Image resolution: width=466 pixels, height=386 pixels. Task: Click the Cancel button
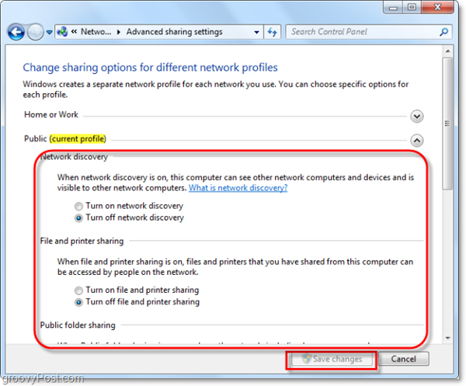pyautogui.click(x=403, y=359)
